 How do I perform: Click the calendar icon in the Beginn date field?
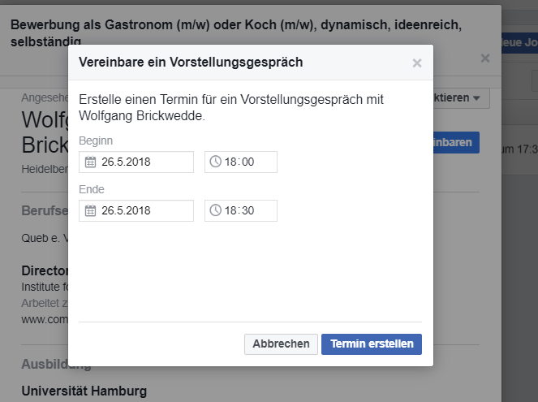click(90, 162)
